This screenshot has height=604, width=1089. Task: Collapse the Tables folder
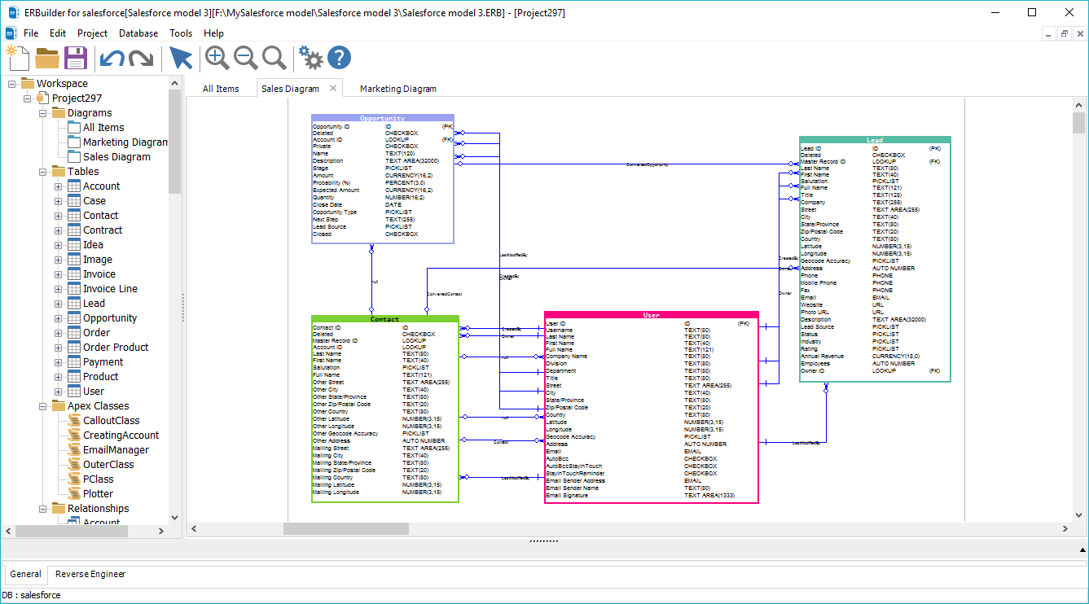(42, 172)
